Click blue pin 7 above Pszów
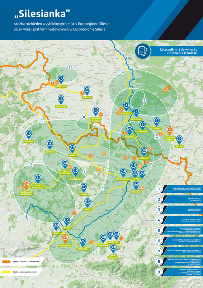 coord(156,122)
